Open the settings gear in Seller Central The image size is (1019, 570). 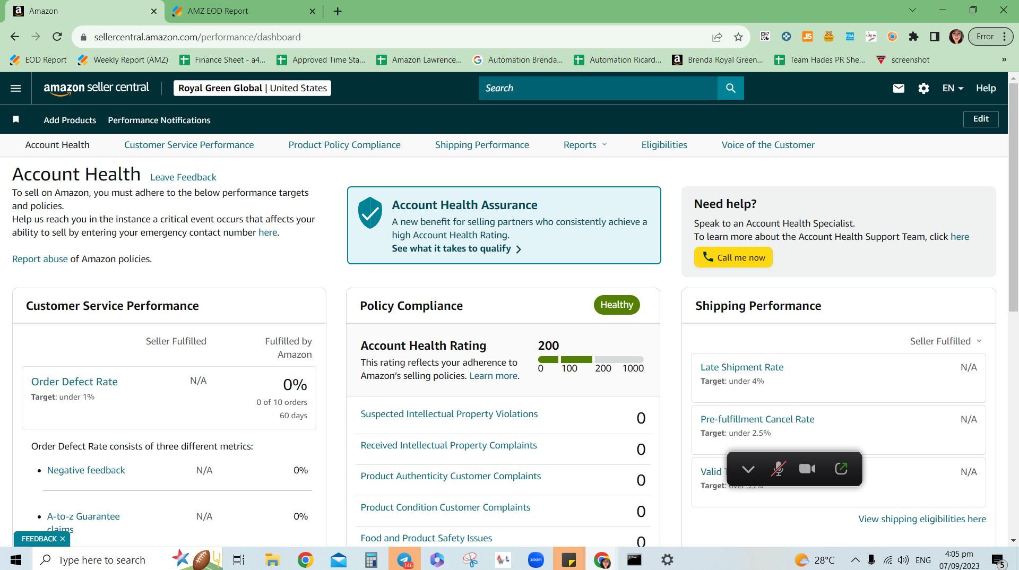click(x=923, y=88)
